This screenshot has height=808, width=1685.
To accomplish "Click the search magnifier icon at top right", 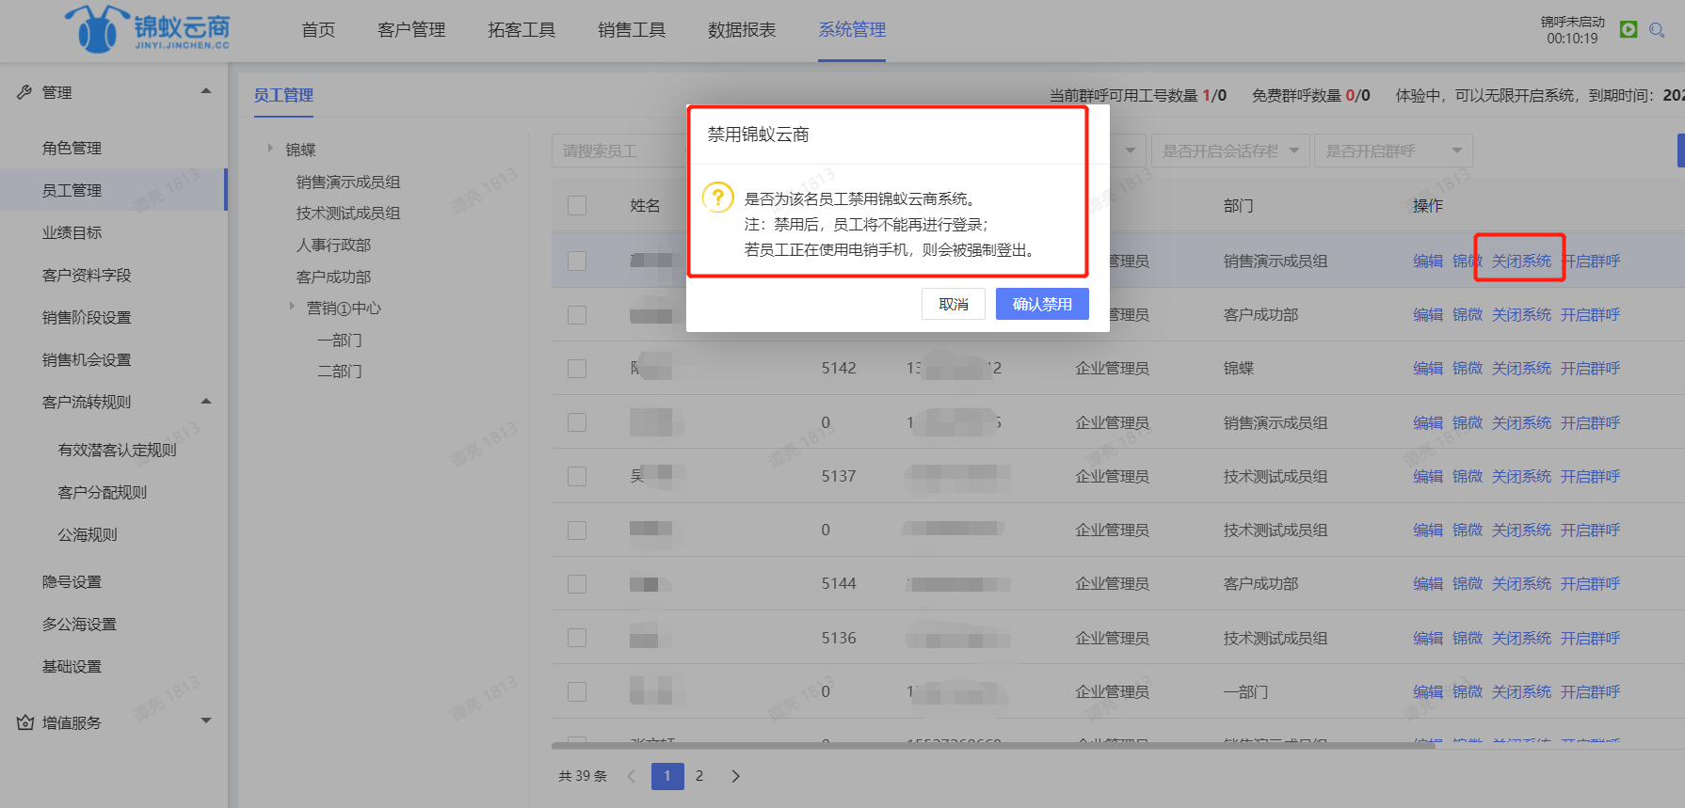I will 1657,30.
